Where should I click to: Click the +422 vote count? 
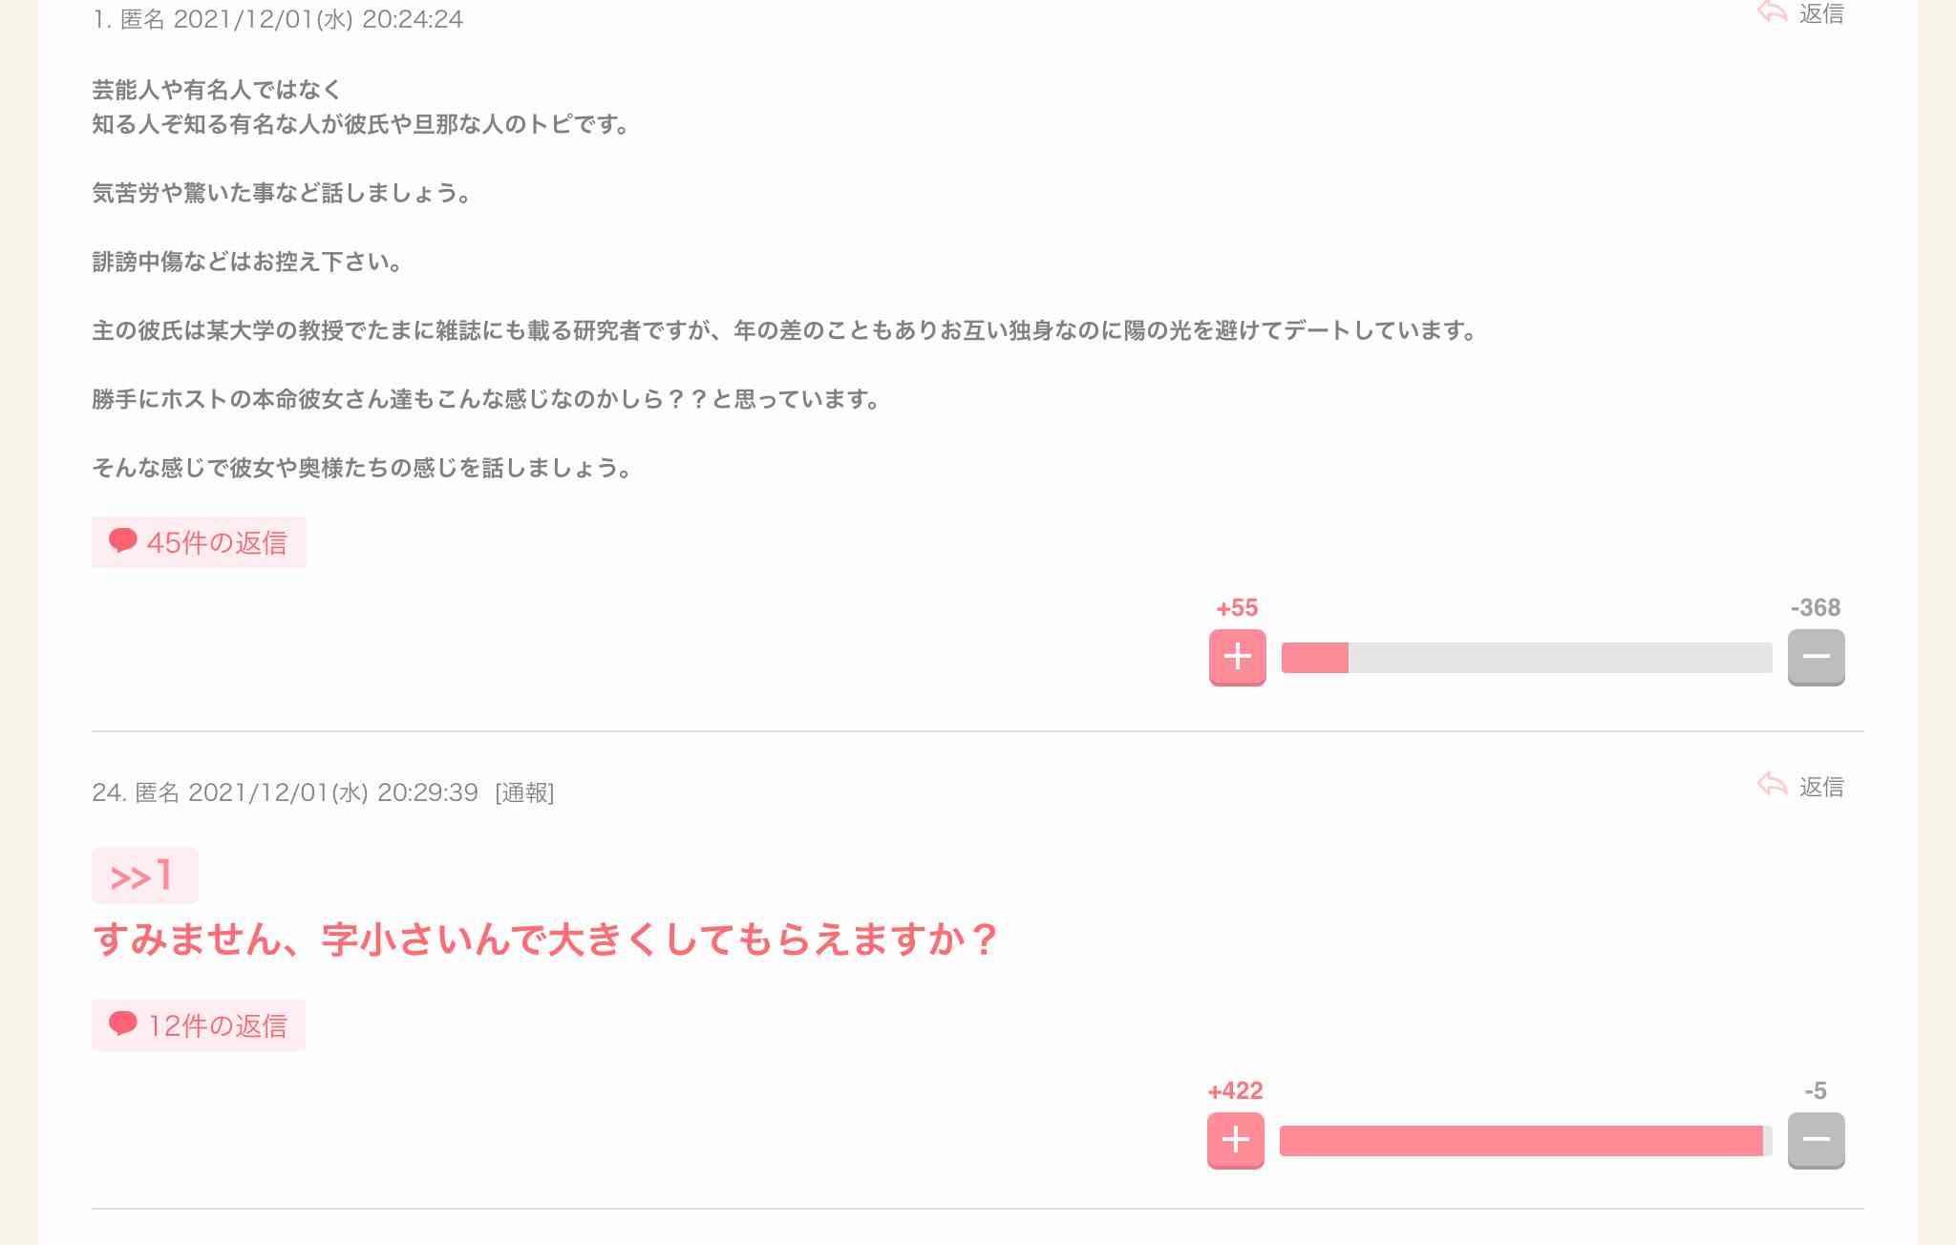1235,1090
